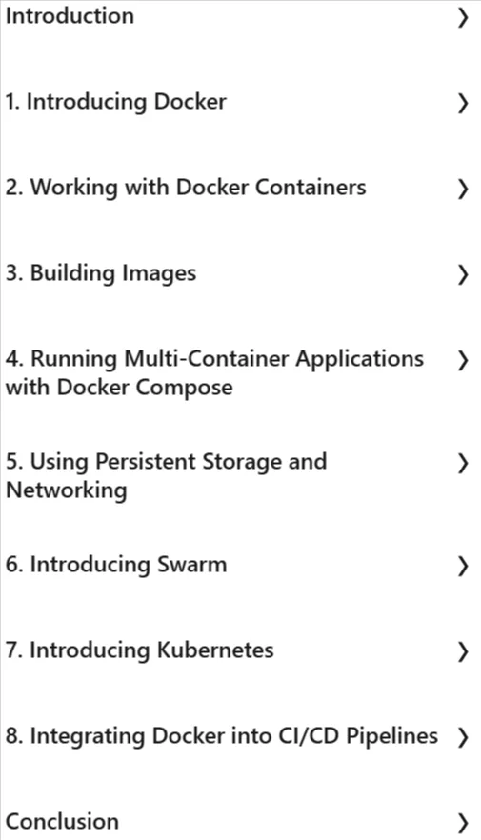Select chapter 6. Introducing Swarm
481x840 pixels.
coord(116,564)
